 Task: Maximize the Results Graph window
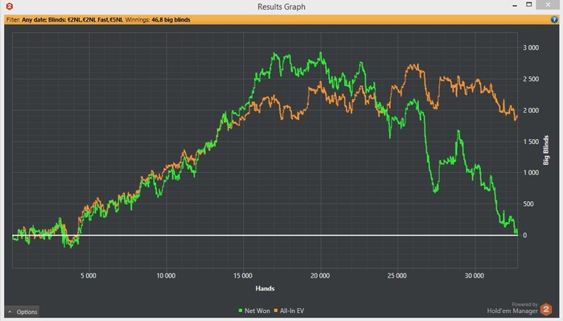coord(528,5)
